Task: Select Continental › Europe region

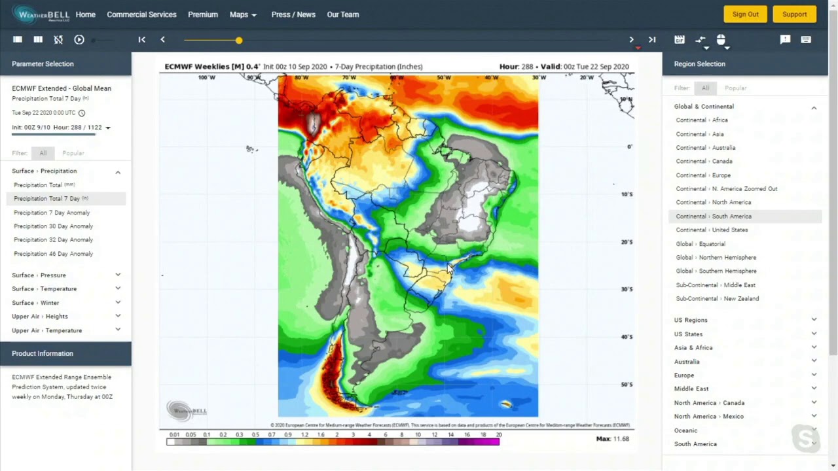Action: pyautogui.click(x=703, y=175)
